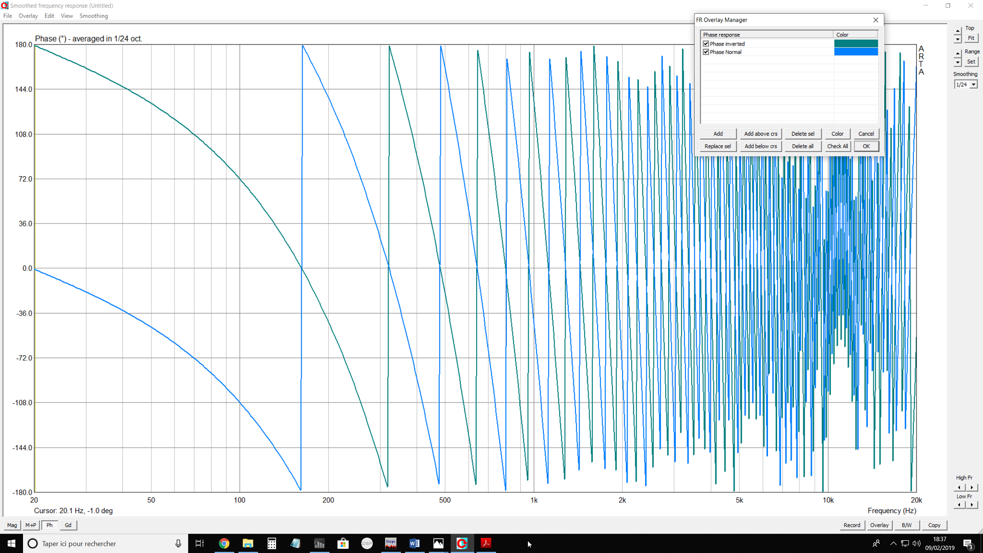This screenshot has height=553, width=983.
Task: Click Check All button
Action: click(837, 146)
